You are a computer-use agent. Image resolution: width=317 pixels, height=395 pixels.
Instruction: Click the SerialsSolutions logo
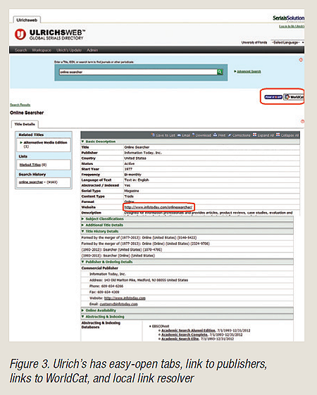click(289, 18)
